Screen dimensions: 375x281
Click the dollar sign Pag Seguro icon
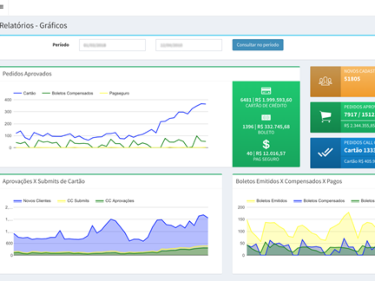(x=266, y=144)
